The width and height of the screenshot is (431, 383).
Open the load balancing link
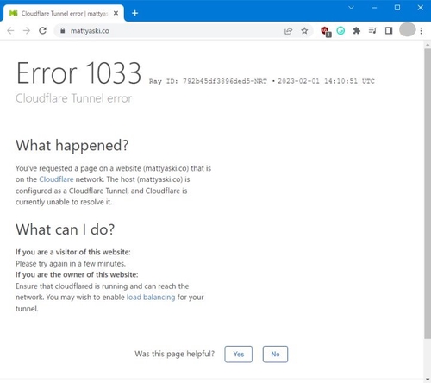(x=151, y=298)
